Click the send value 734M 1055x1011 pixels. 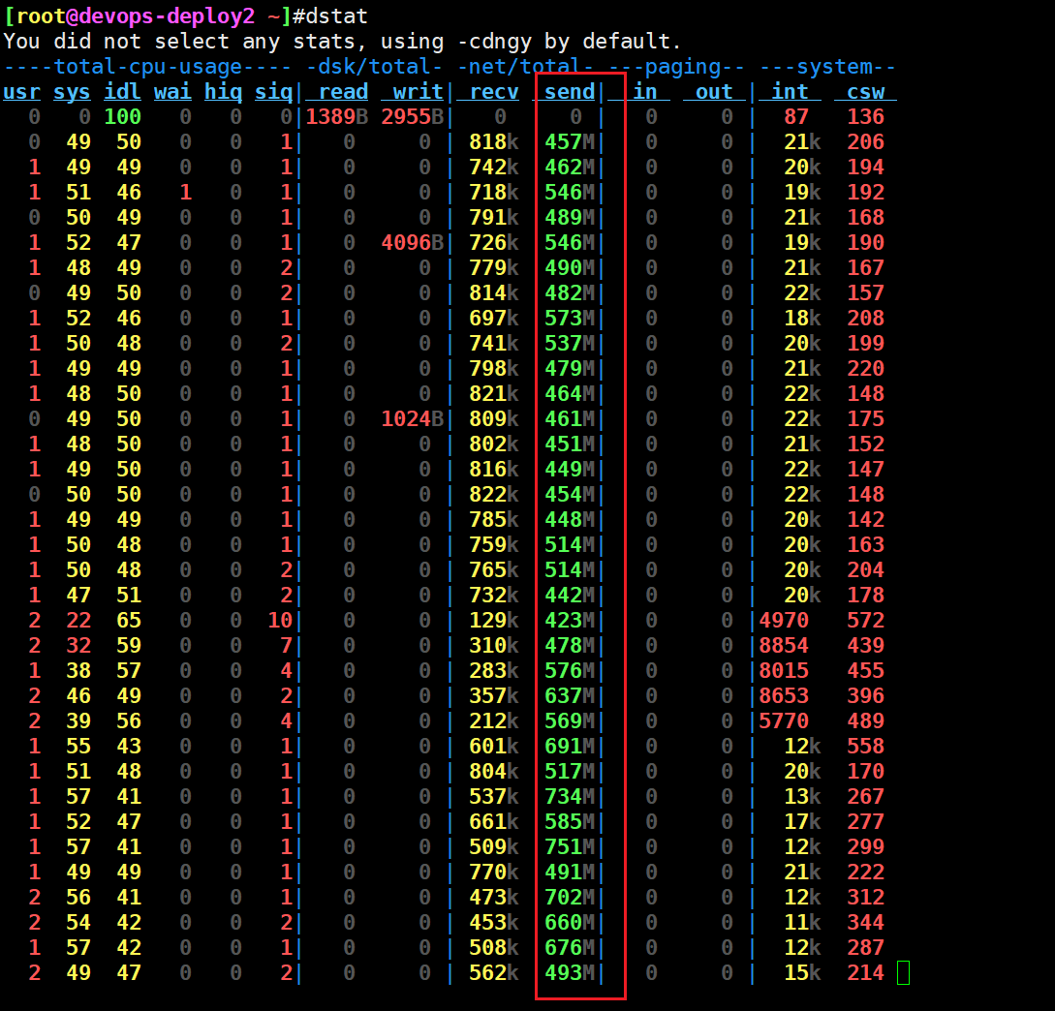pos(570,796)
